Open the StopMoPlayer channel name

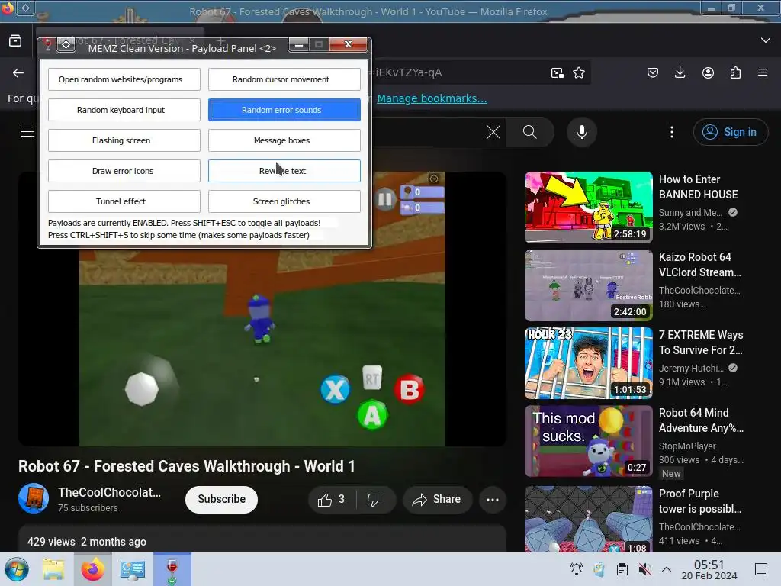[687, 446]
